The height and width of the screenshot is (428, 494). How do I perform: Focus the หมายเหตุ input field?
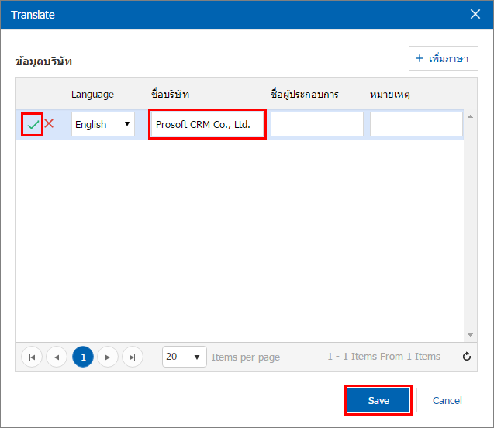coord(416,124)
